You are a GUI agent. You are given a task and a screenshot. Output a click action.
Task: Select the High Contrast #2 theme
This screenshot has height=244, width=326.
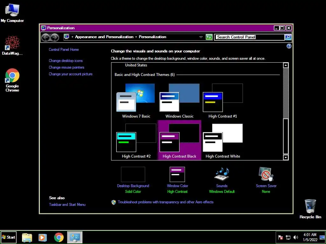pyautogui.click(x=136, y=141)
